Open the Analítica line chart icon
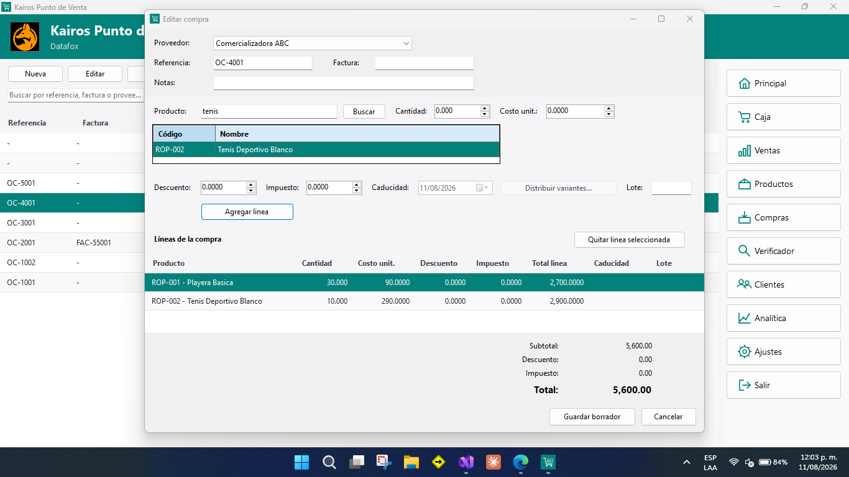 744,318
